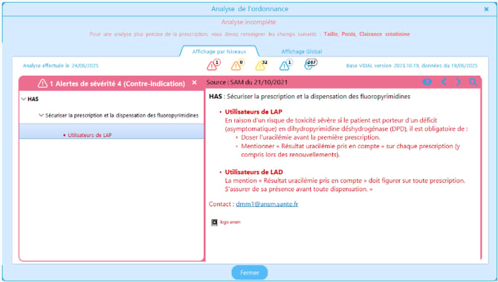Go to next alert with right arrow
The image size is (498, 282).
click(x=459, y=82)
